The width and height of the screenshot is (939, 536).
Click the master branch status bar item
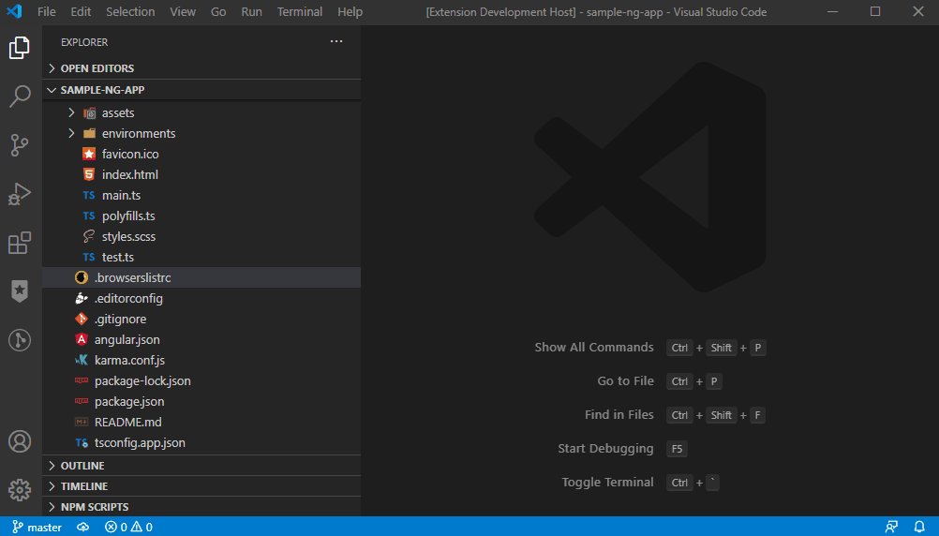tap(37, 527)
